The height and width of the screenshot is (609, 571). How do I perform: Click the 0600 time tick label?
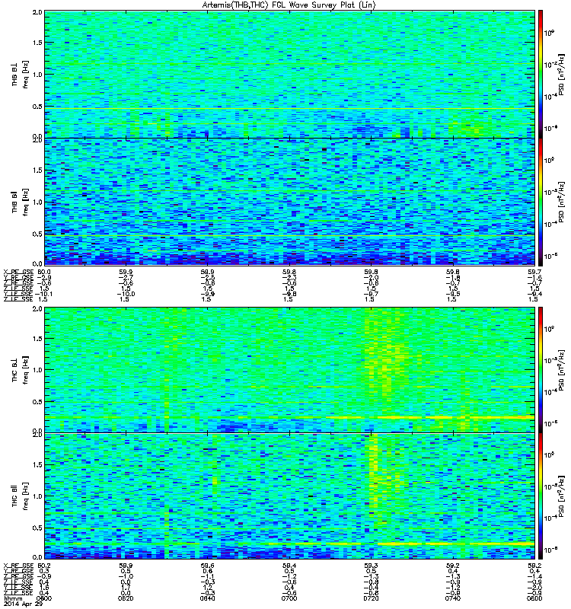click(44, 598)
